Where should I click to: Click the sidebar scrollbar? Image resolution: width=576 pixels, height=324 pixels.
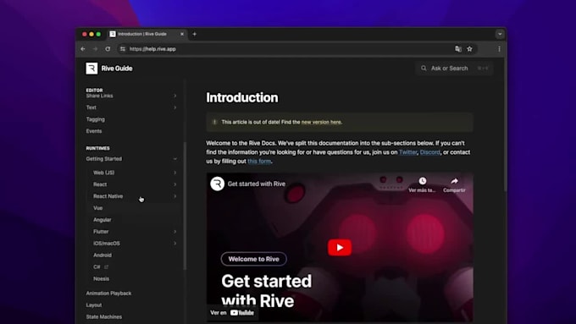[185, 206]
